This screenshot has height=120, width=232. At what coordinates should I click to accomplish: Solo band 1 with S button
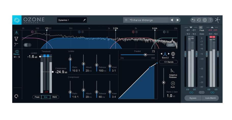[x=36, y=32]
